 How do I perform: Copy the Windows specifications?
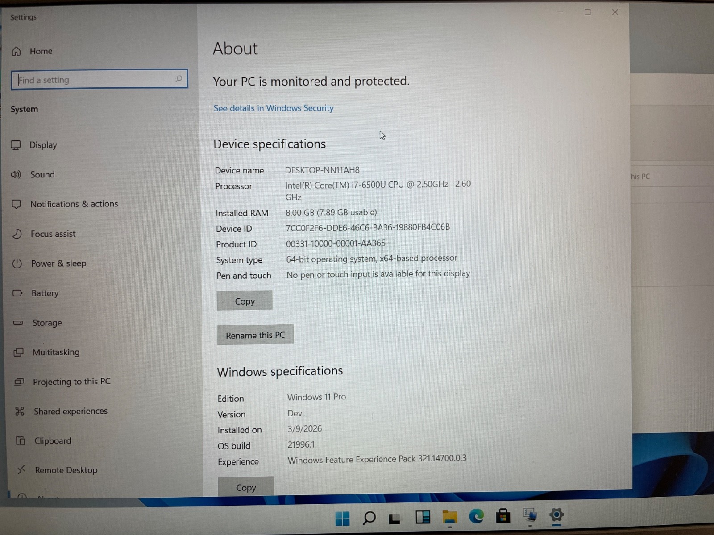point(246,487)
